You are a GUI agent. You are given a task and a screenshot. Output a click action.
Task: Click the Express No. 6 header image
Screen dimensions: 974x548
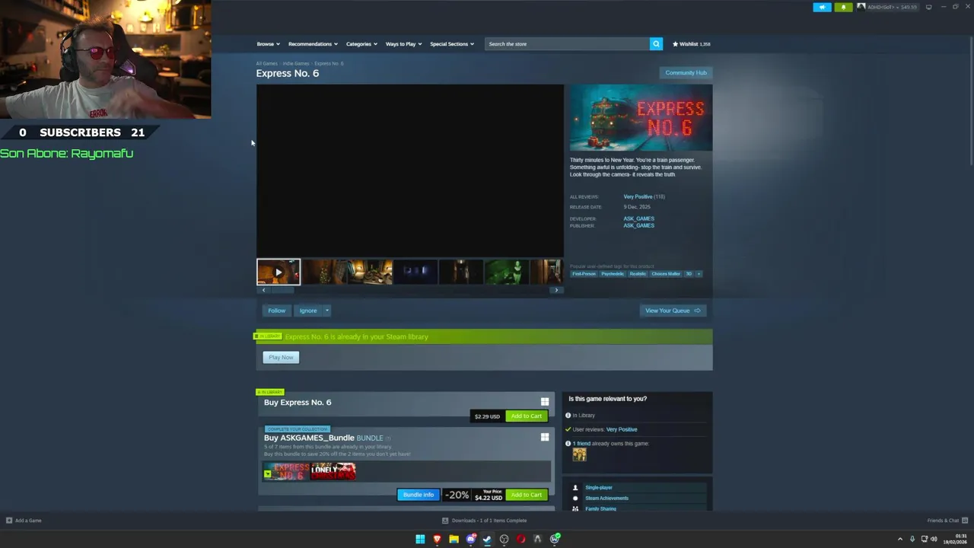(x=641, y=118)
